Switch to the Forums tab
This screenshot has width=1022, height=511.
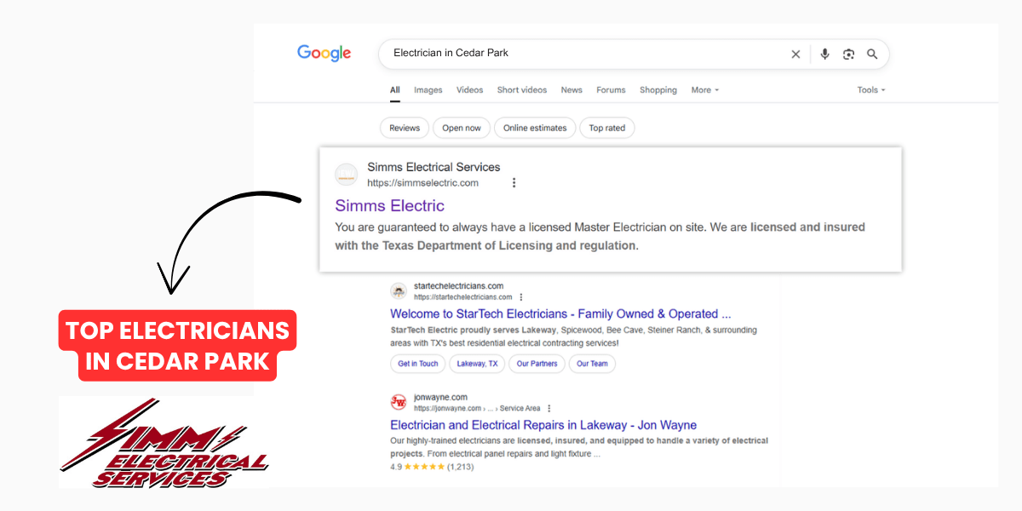pos(611,90)
